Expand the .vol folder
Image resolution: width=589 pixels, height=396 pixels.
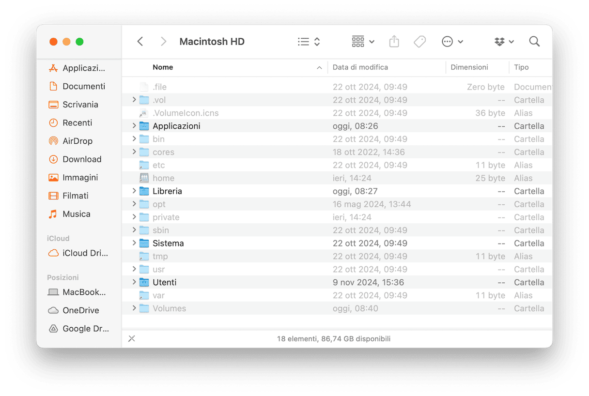[x=134, y=100]
